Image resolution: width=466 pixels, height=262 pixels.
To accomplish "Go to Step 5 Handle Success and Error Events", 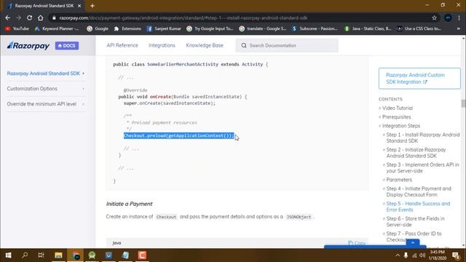I will pyautogui.click(x=418, y=207).
